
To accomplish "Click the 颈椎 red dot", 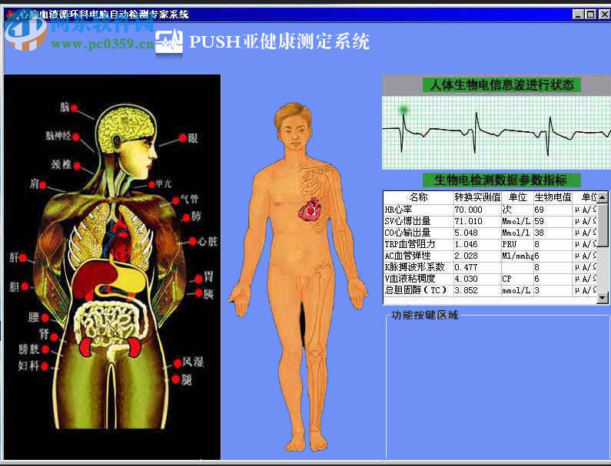I will pos(77,167).
